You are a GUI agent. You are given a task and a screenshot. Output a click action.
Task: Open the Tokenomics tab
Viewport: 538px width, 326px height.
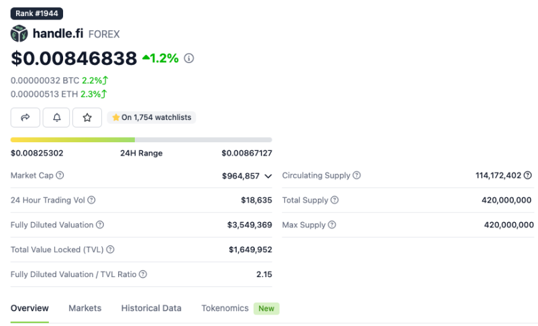pos(225,308)
